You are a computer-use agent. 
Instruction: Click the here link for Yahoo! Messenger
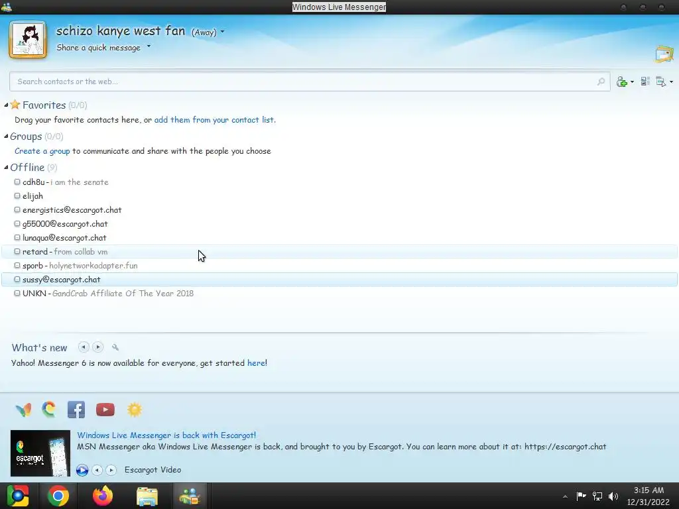click(256, 363)
